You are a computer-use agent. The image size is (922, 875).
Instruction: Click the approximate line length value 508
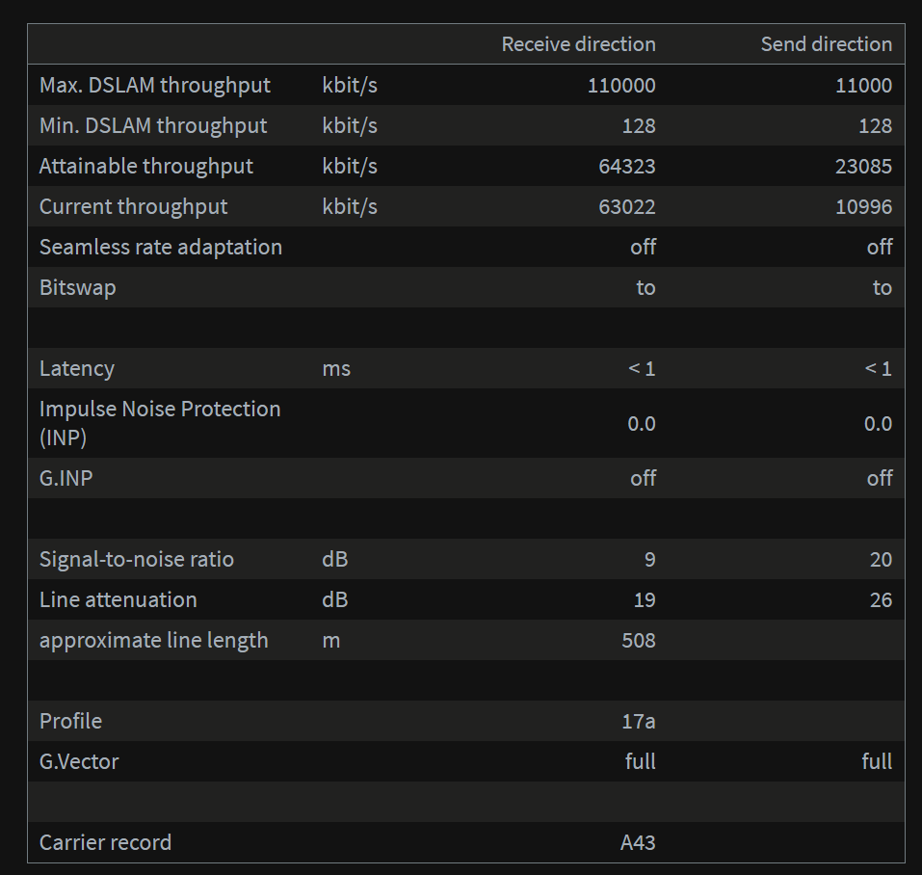[639, 641]
